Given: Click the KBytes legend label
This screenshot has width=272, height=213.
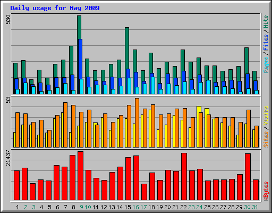Looking at the screenshot, I should click(266, 191).
